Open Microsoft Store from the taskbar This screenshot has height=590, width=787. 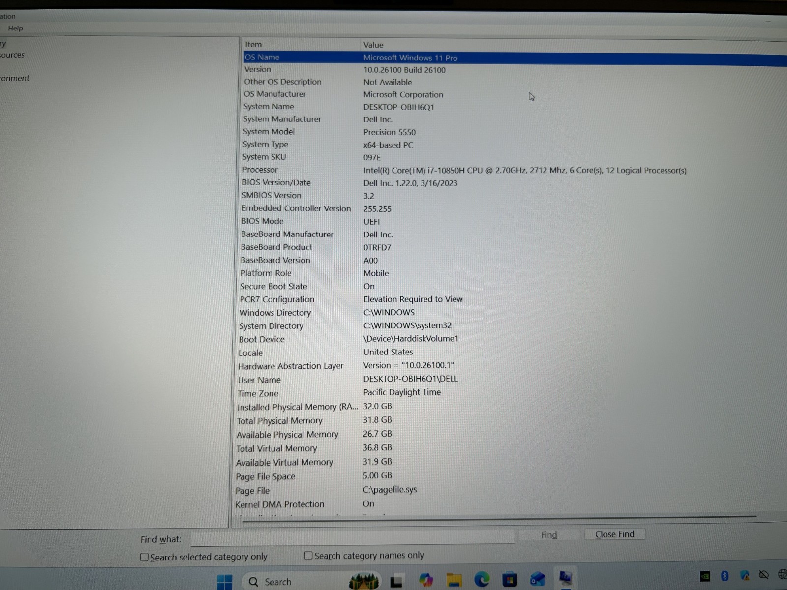[x=510, y=580]
